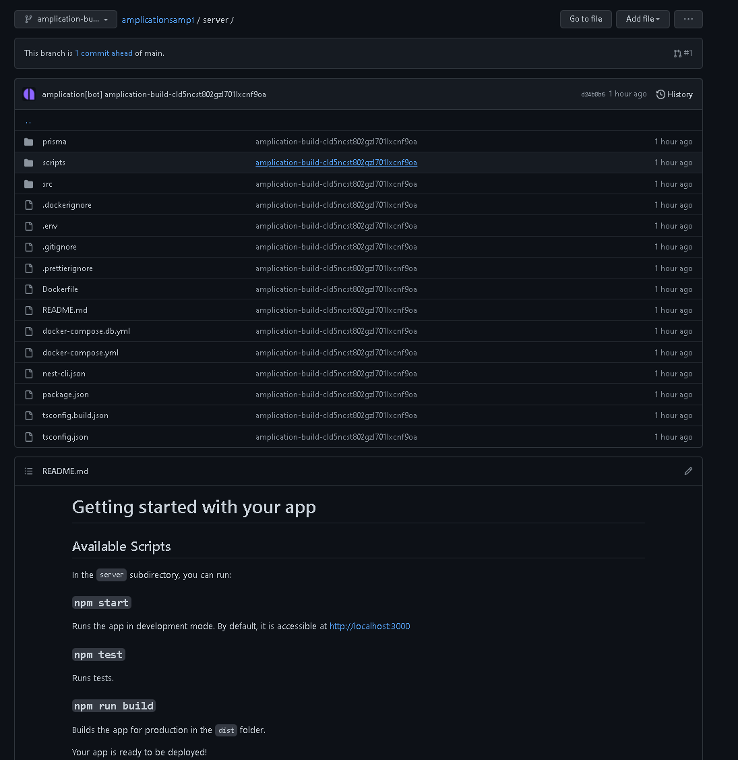Navigate to amplicationsamp1 repository root
738x760 pixels.
pyautogui.click(x=158, y=20)
